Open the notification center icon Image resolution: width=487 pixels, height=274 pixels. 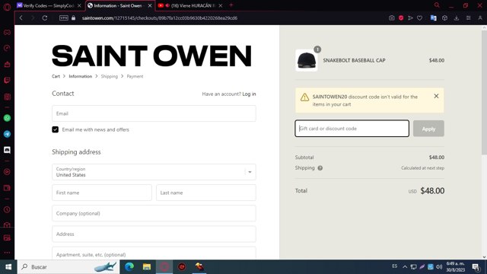(476, 267)
